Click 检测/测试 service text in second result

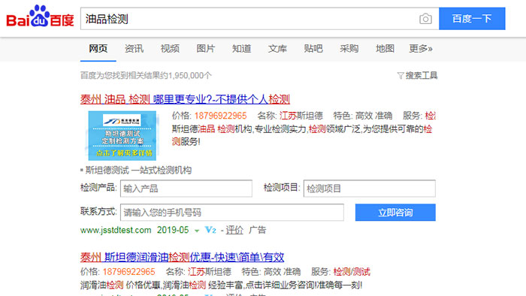point(352,271)
